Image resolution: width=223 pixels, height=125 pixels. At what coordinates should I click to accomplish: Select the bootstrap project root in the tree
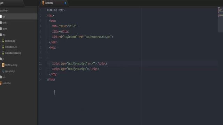(x=4, y=10)
